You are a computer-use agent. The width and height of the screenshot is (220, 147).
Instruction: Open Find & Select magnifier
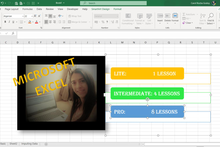tap(211, 19)
